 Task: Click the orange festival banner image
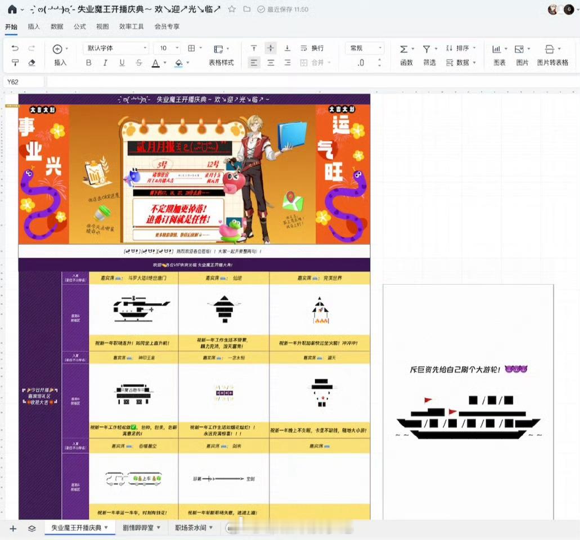point(194,174)
